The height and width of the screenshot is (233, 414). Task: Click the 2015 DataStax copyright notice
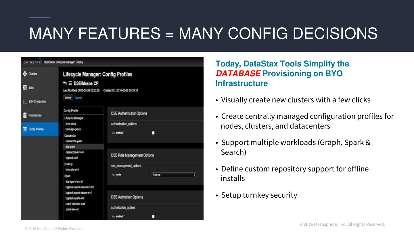tap(54, 229)
